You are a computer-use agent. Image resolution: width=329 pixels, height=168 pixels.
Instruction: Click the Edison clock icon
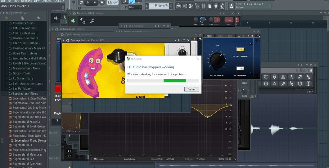pyautogui.click(x=266, y=84)
